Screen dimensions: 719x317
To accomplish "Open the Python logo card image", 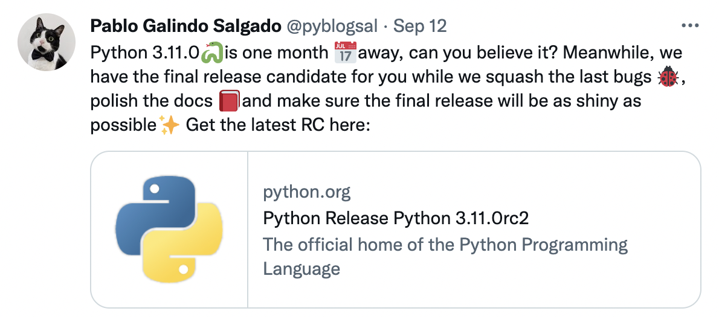I will pyautogui.click(x=169, y=230).
